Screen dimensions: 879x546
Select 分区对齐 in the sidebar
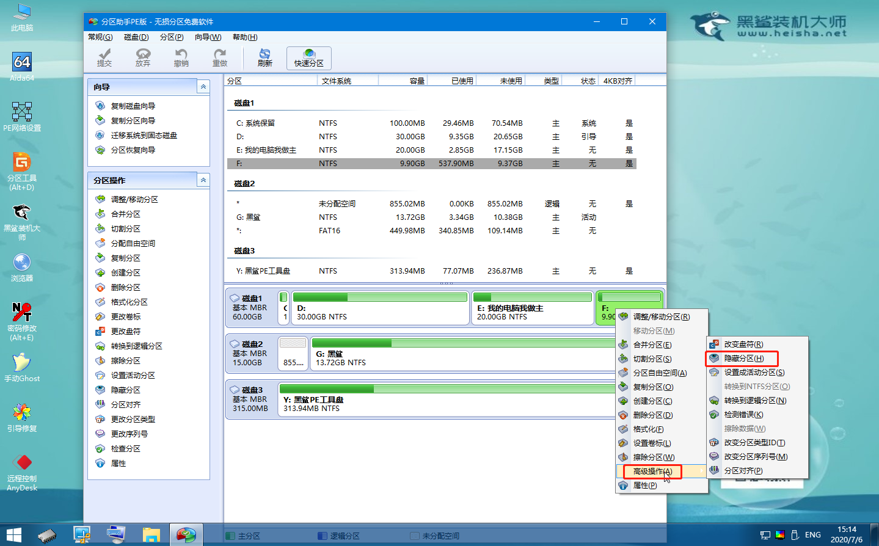tap(125, 404)
